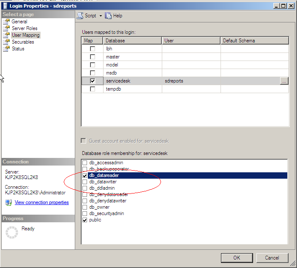Click the Script toolbar icon

pyautogui.click(x=80, y=16)
